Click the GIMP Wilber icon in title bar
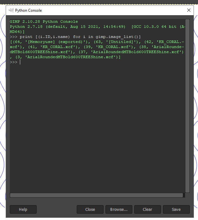 tap(11, 10)
